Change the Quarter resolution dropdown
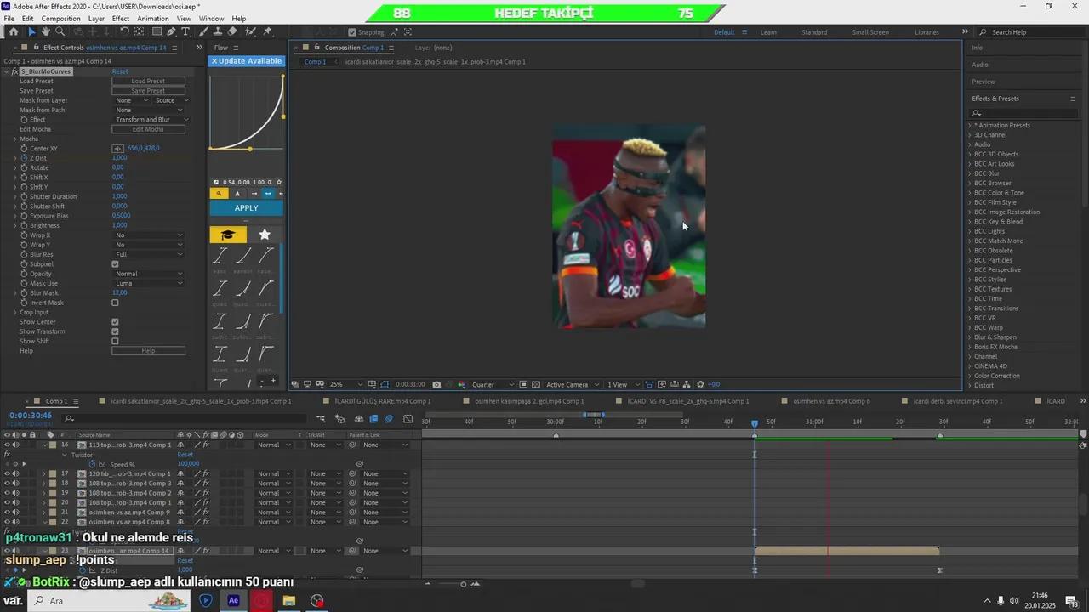 (482, 384)
